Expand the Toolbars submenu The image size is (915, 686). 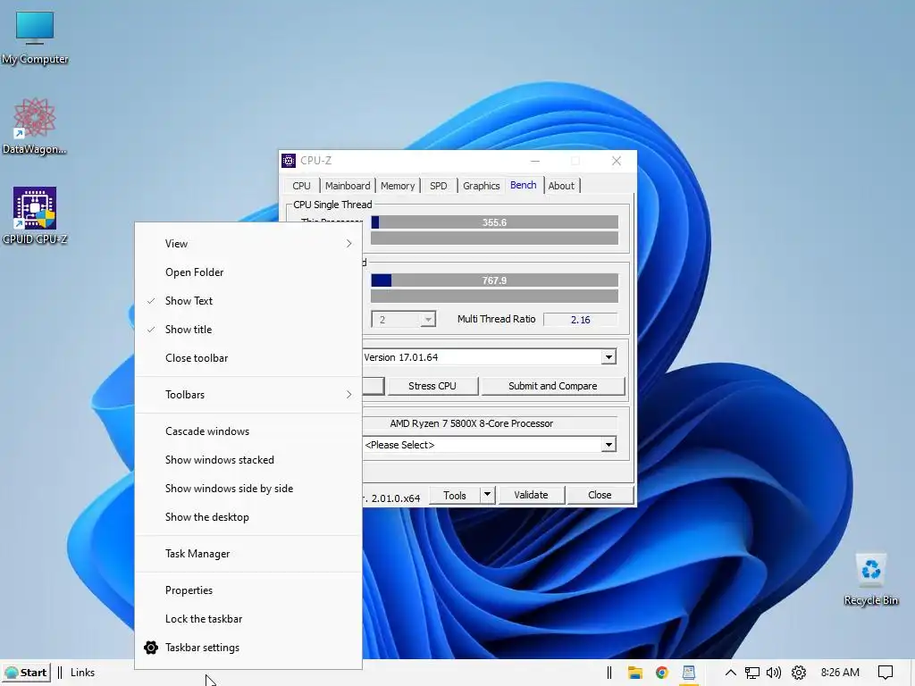point(248,395)
